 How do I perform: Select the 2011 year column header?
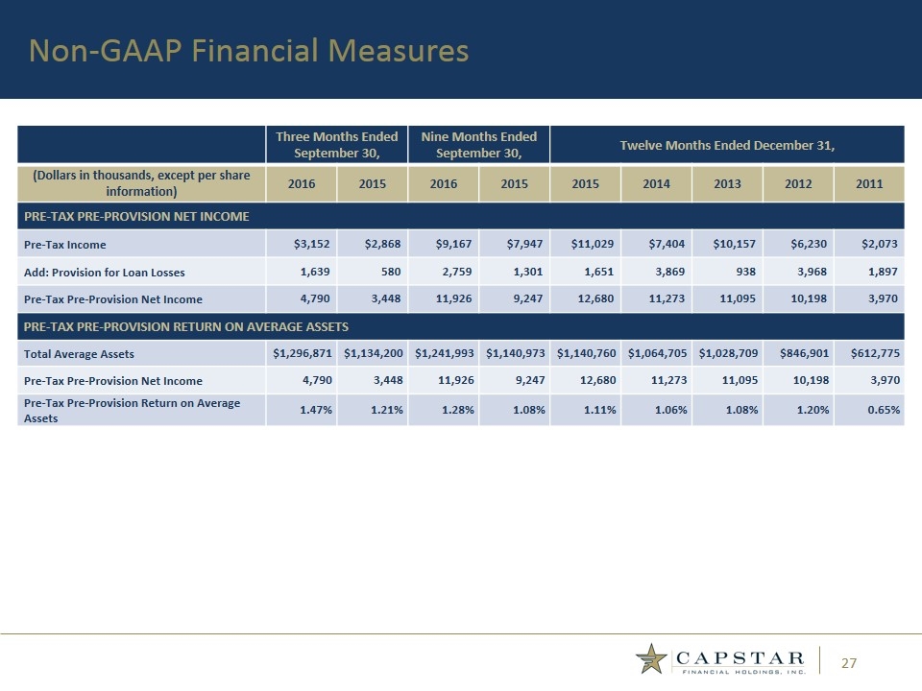(869, 182)
